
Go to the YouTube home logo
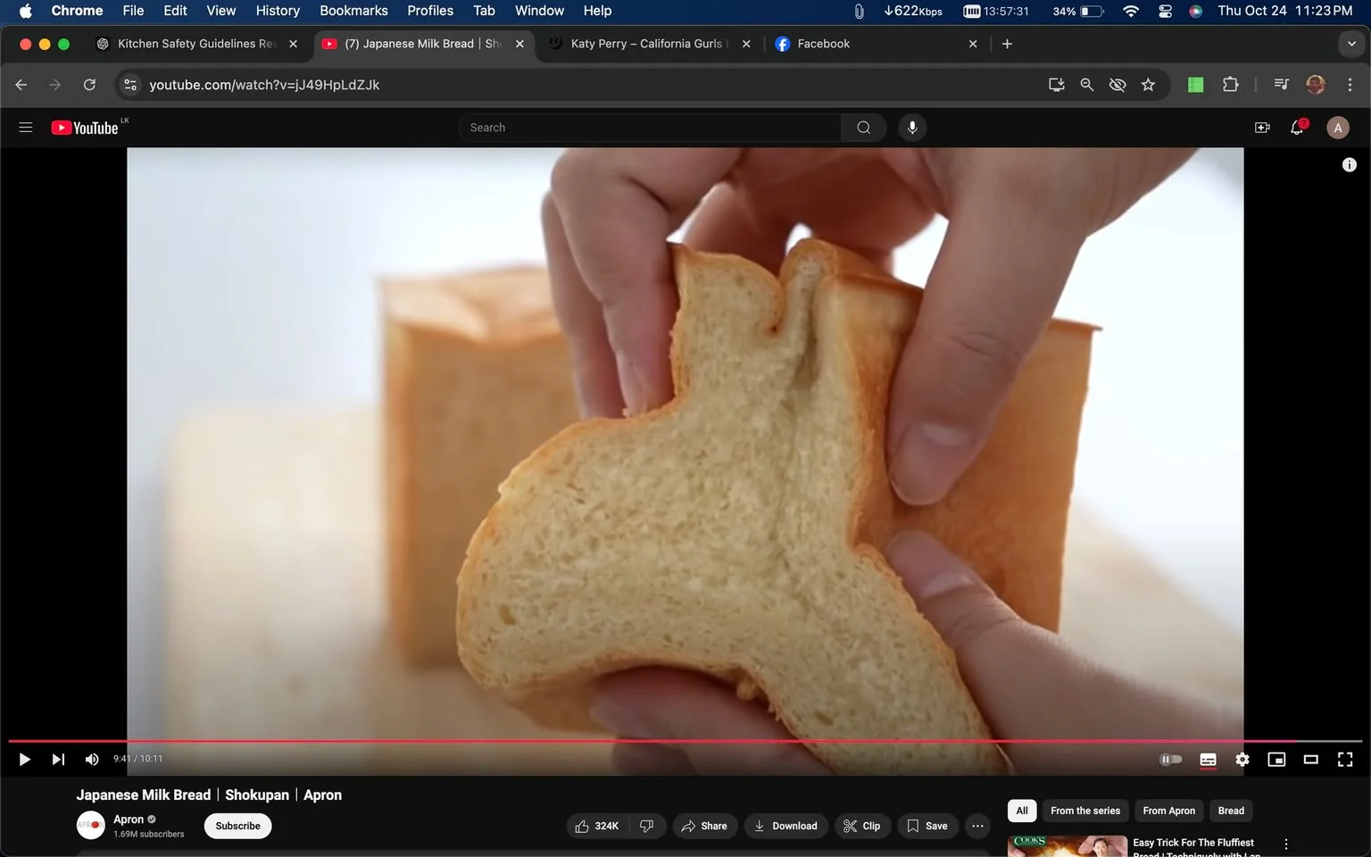[85, 128]
